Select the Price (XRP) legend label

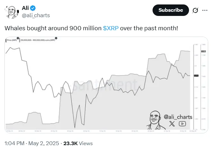[12, 40]
